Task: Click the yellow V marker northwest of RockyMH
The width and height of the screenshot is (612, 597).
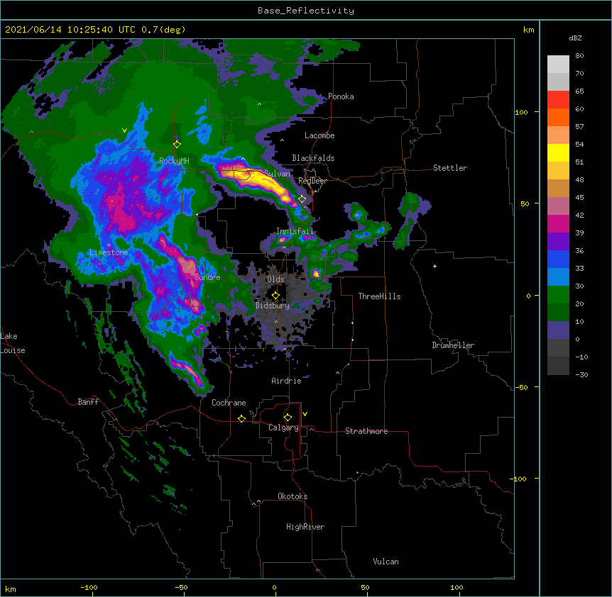Action: pyautogui.click(x=124, y=130)
